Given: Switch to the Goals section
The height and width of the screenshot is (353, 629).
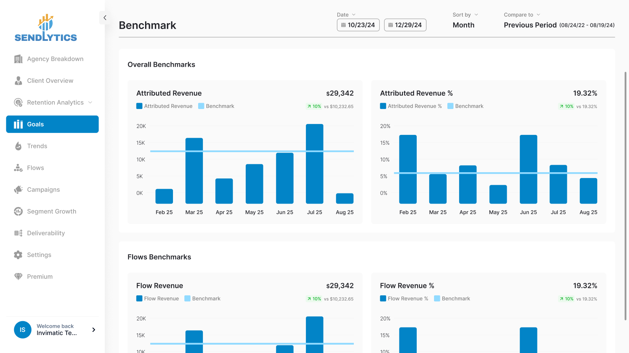Looking at the screenshot, I should [x=36, y=124].
